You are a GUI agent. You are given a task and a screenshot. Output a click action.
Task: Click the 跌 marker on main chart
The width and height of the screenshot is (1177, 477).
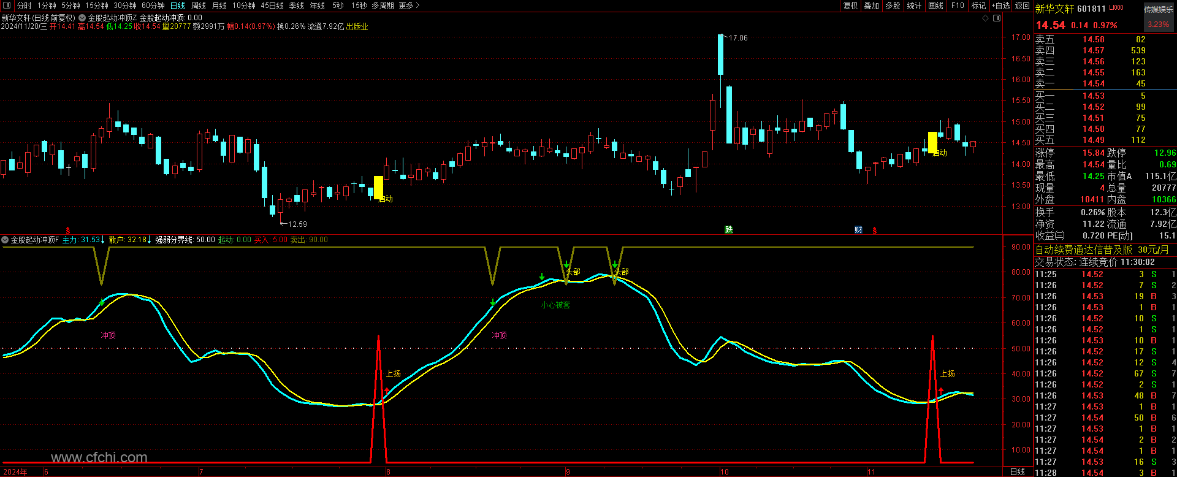pos(729,230)
